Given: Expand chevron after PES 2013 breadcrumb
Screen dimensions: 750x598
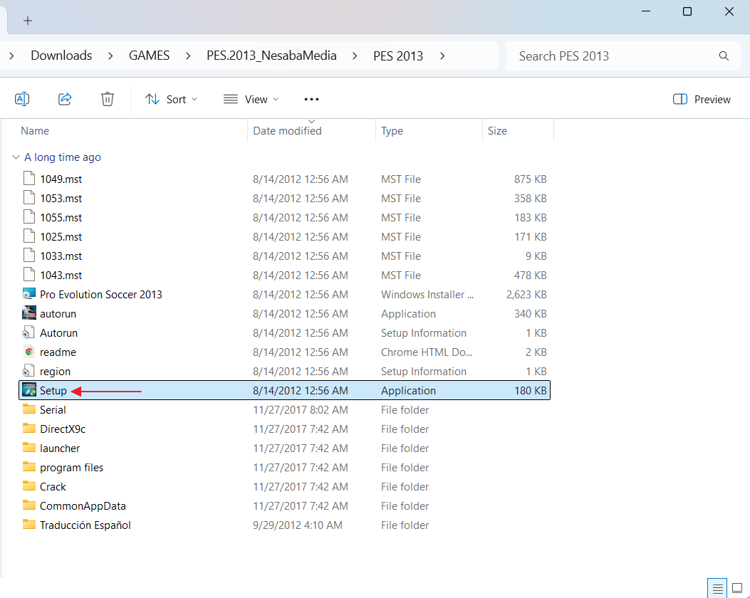Looking at the screenshot, I should [x=442, y=56].
